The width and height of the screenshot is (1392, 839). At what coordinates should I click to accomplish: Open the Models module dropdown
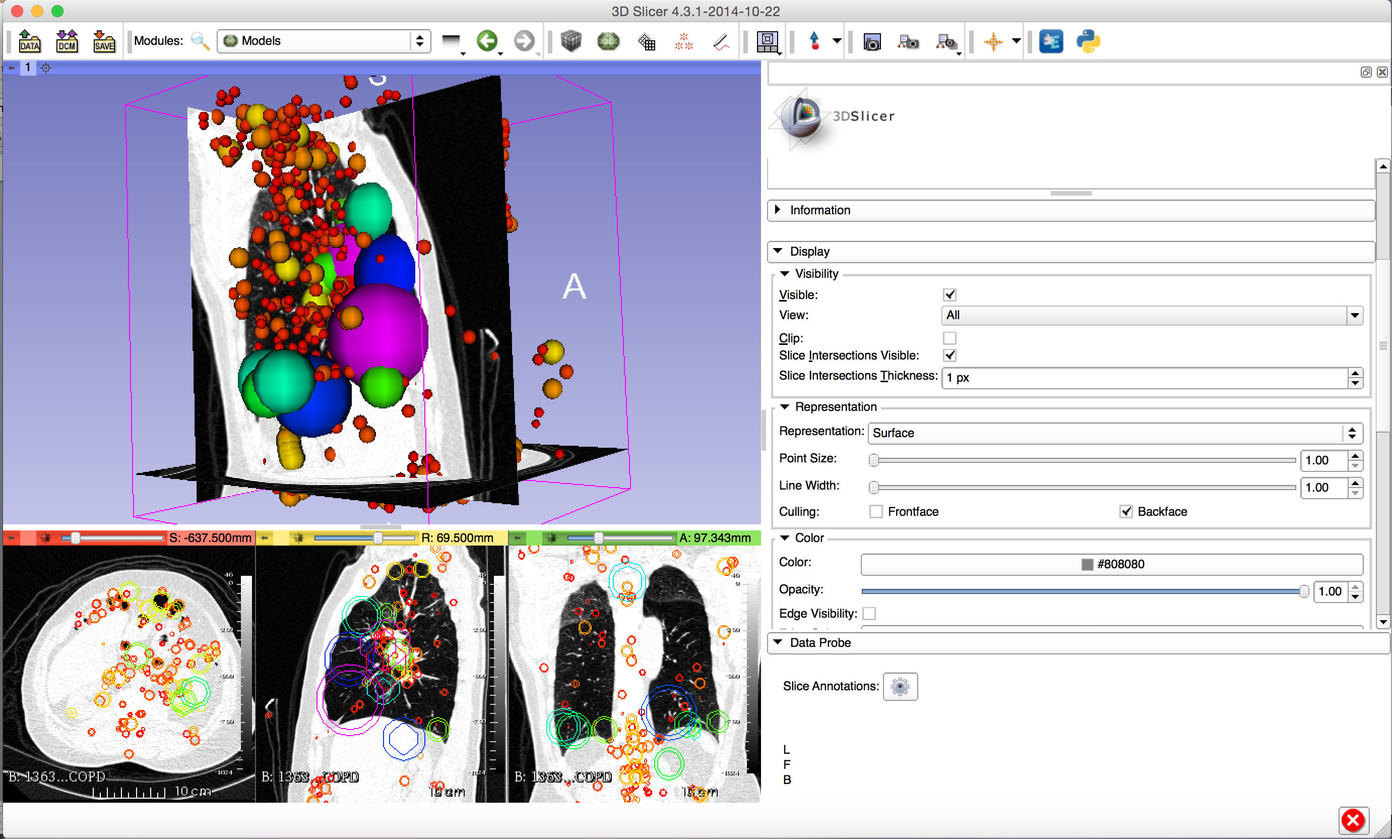click(x=323, y=41)
